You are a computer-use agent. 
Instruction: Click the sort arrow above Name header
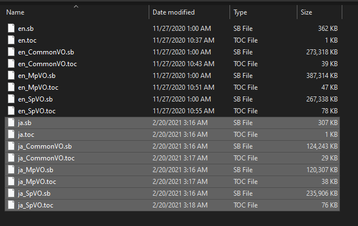tap(76, 6)
